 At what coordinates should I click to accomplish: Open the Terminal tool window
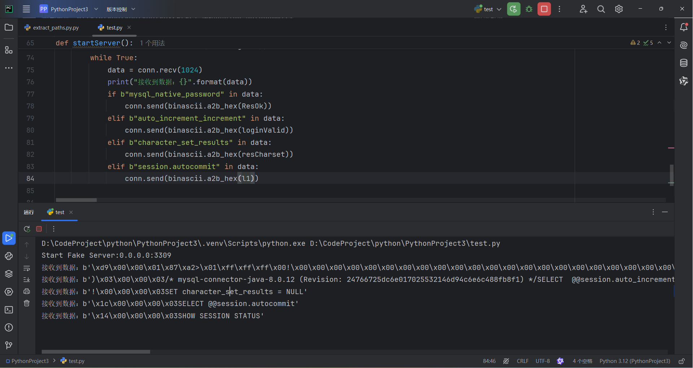point(9,310)
